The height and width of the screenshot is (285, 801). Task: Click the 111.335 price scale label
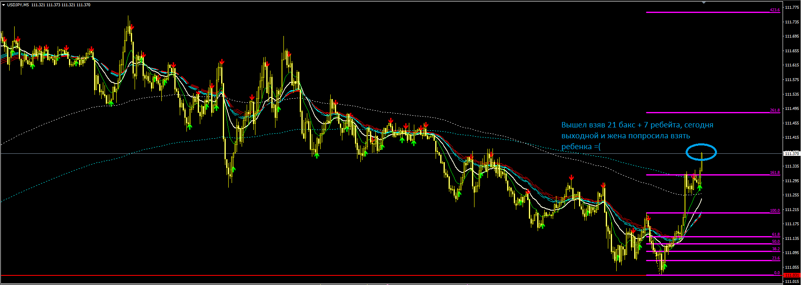(x=792, y=166)
